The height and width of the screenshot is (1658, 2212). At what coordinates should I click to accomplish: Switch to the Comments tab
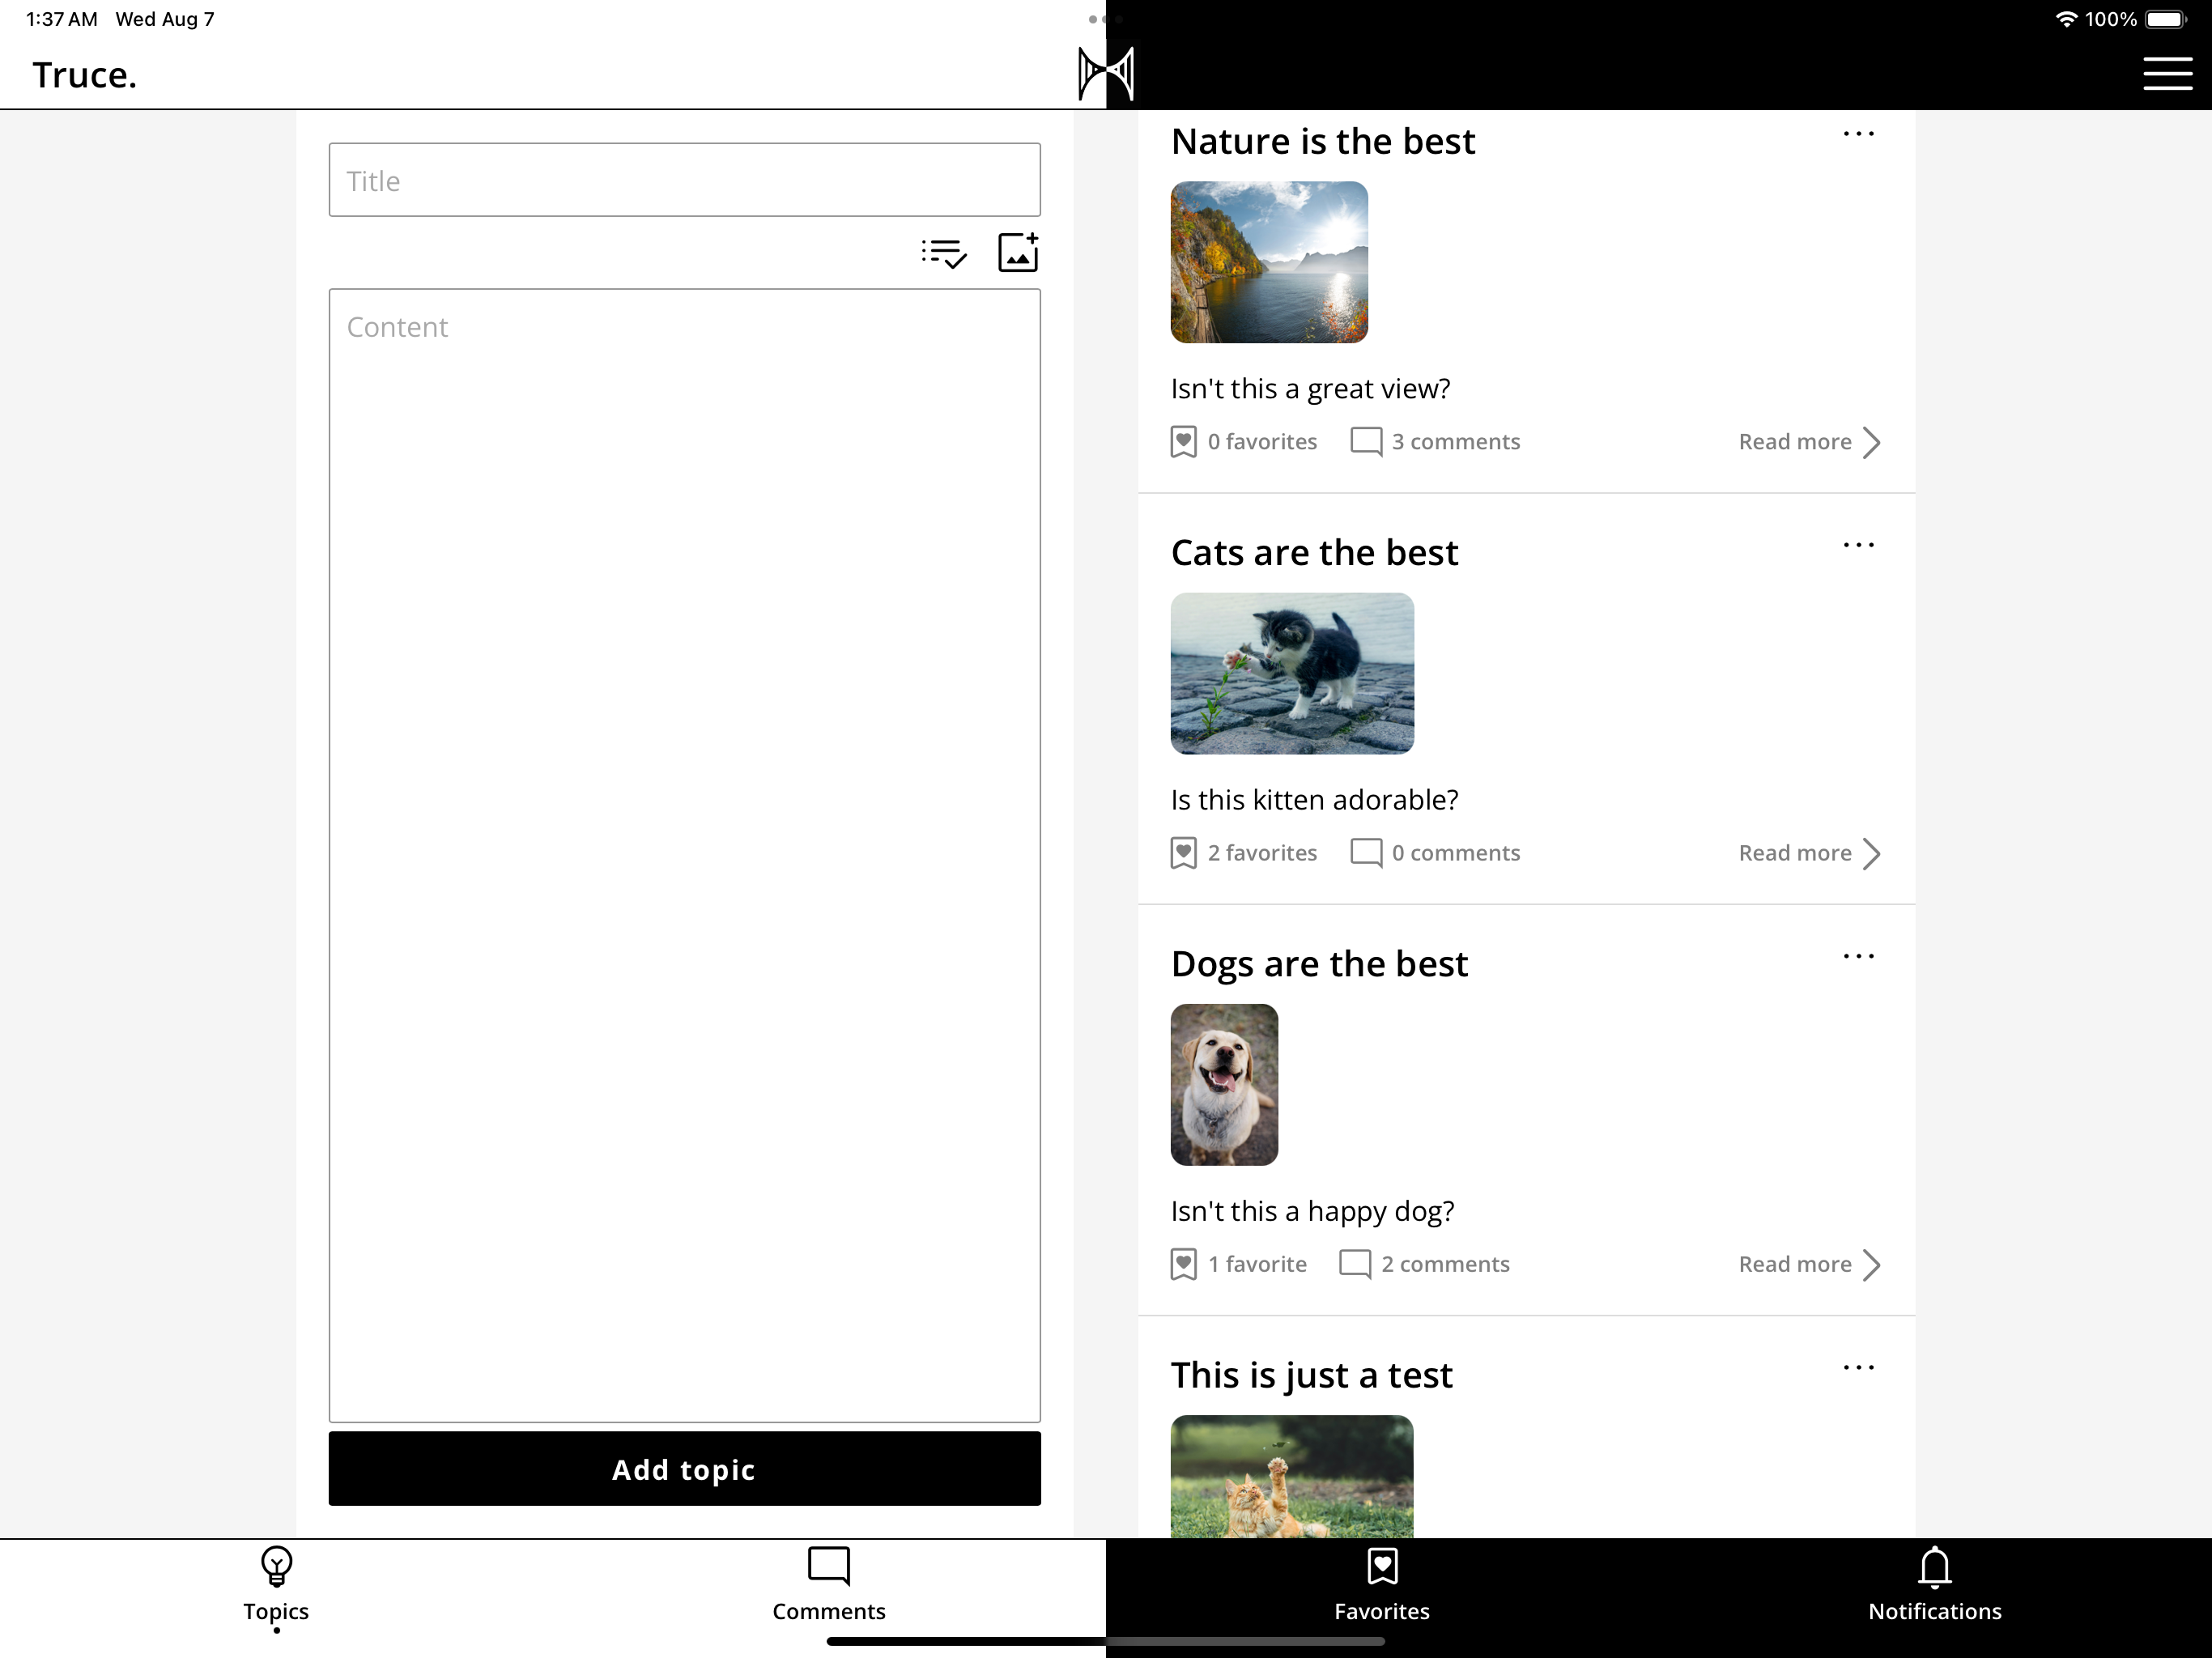click(x=829, y=1586)
